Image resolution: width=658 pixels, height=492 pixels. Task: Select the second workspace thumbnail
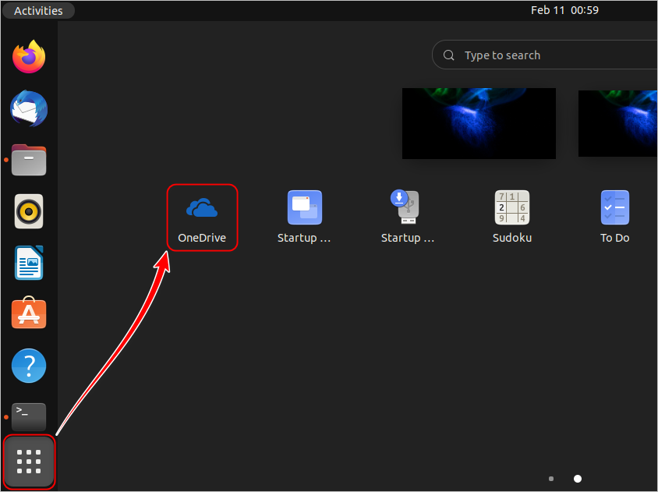(617, 123)
